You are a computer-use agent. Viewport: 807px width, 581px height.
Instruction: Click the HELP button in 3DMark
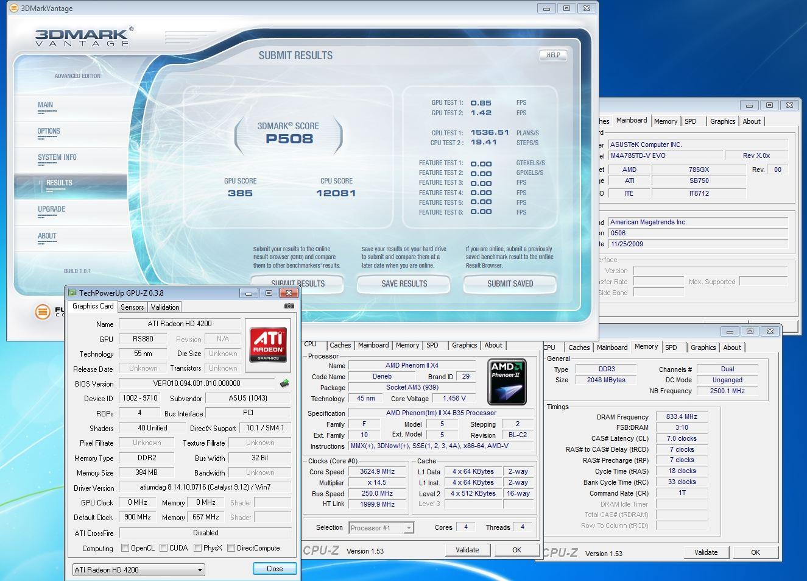pos(553,55)
